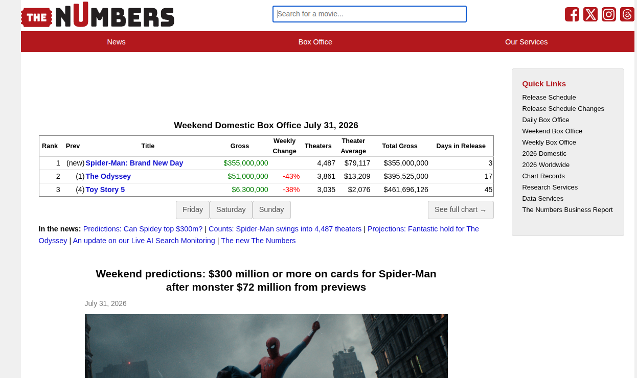Click the Weekend predictions article headline

[266, 280]
